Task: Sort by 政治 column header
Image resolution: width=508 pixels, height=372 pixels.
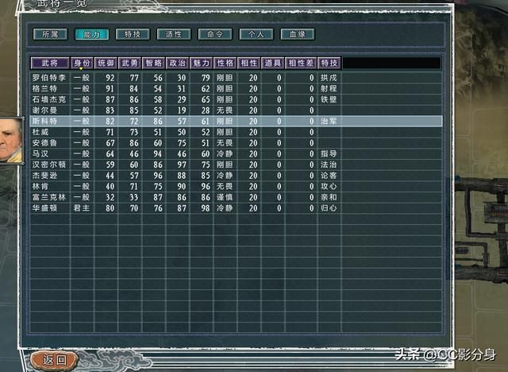Action: [177, 63]
